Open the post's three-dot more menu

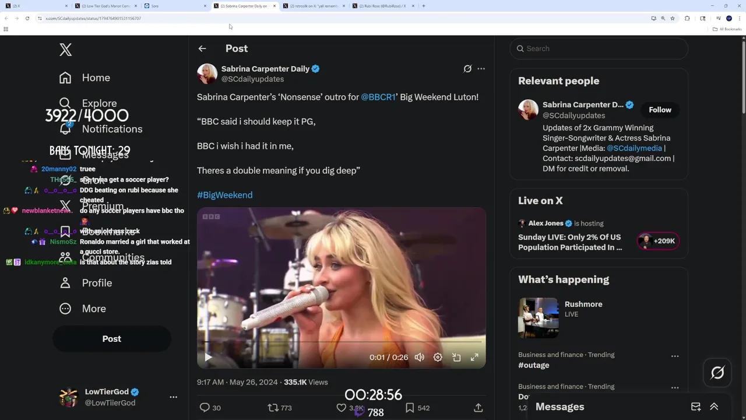[481, 69]
